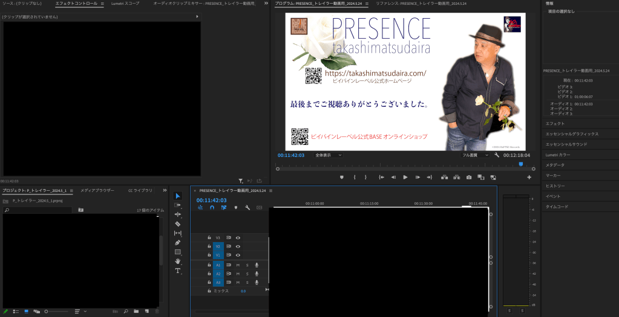Switch to the メディアブラウザー tab

[x=97, y=190]
